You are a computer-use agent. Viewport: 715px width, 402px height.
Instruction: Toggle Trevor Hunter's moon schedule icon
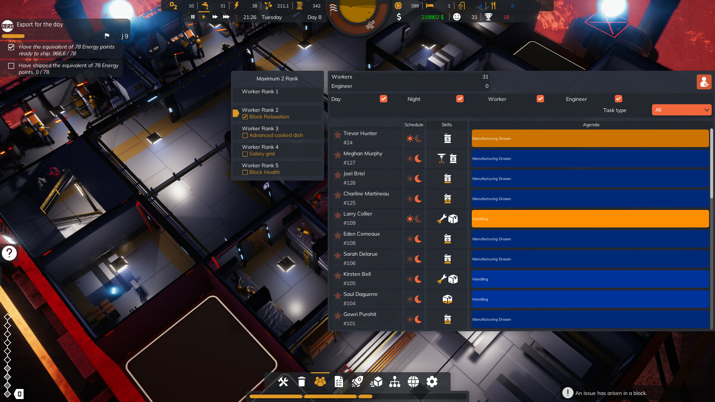(x=419, y=138)
